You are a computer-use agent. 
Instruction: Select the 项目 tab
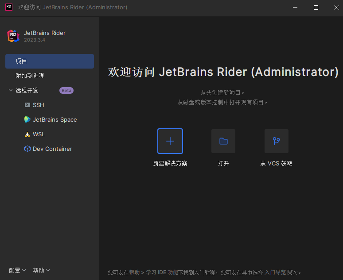[50, 61]
